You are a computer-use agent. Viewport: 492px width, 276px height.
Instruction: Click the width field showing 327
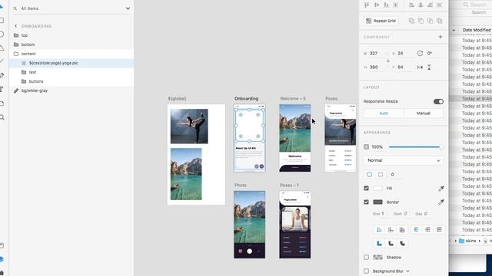click(377, 54)
